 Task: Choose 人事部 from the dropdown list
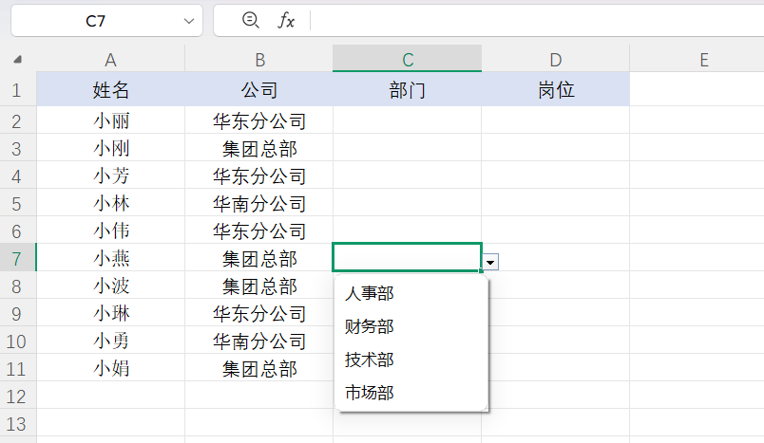[411, 293]
